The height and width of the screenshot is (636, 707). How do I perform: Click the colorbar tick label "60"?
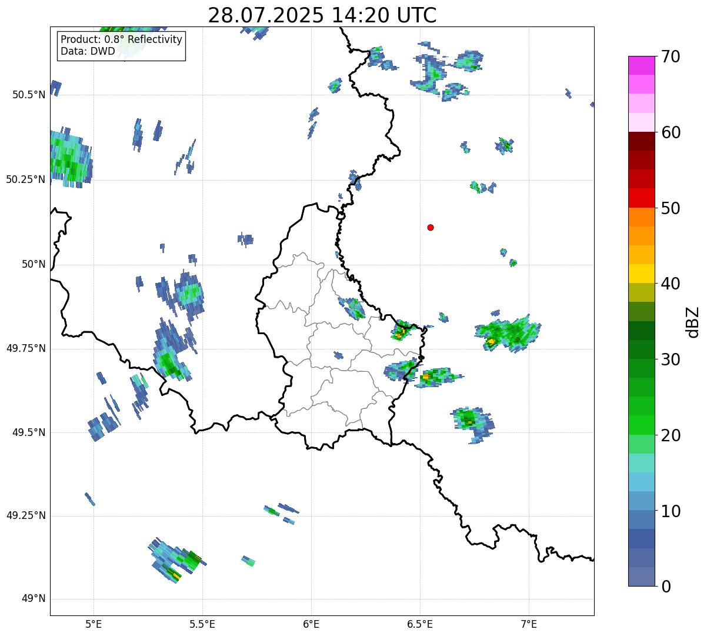[670, 132]
